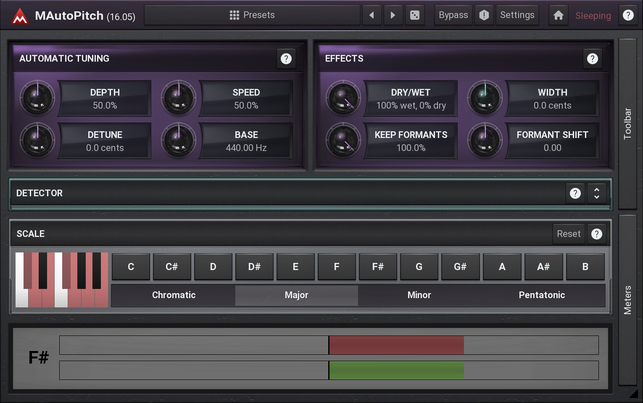Click the Keep Formants knob
The height and width of the screenshot is (403, 643).
343,140
